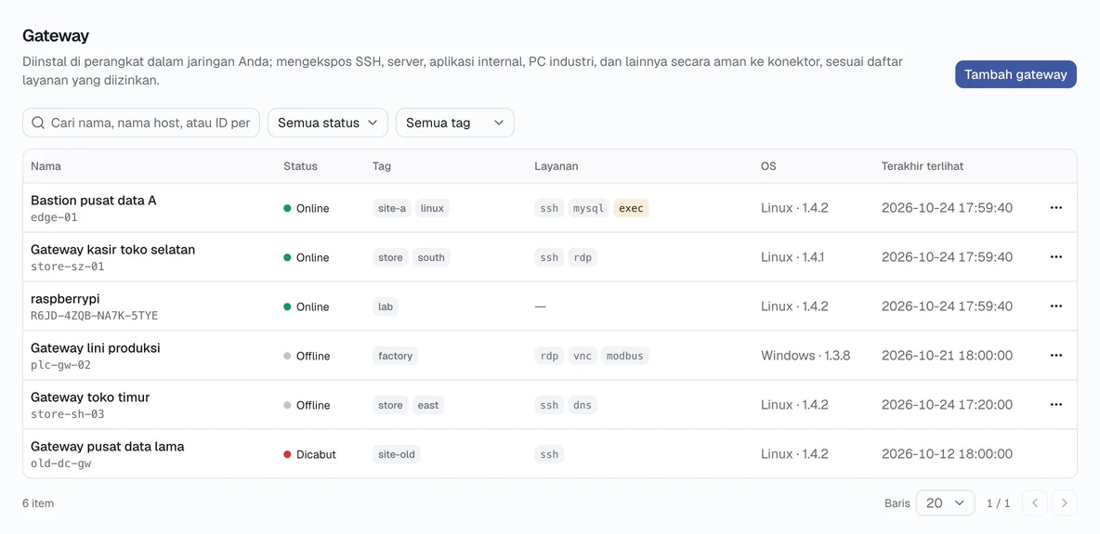Screen dimensions: 1100x534
Task: Click the Tambah gateway button
Action: pos(1015,74)
